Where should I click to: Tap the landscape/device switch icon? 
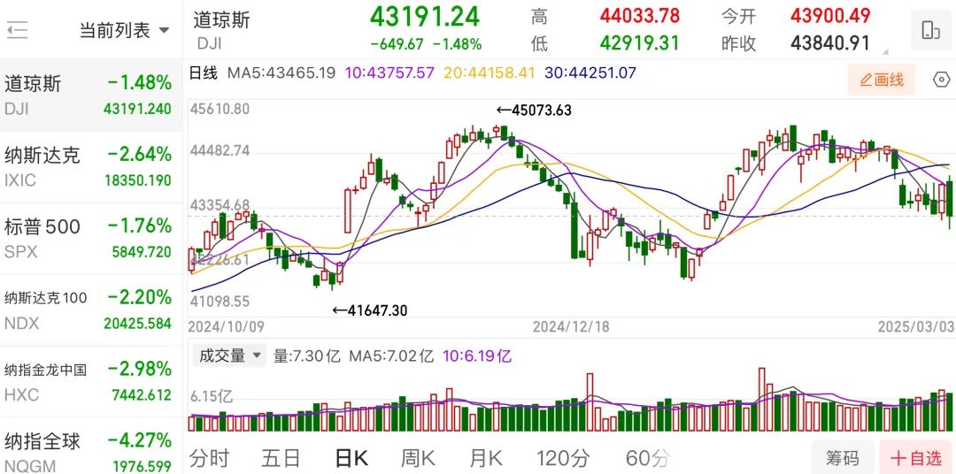[x=930, y=31]
